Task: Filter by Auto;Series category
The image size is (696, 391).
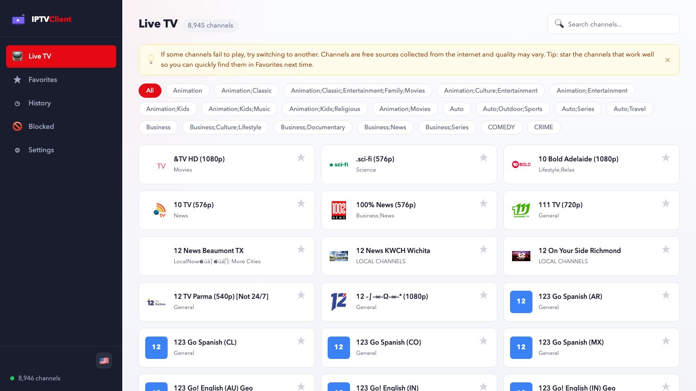Action: [x=578, y=109]
